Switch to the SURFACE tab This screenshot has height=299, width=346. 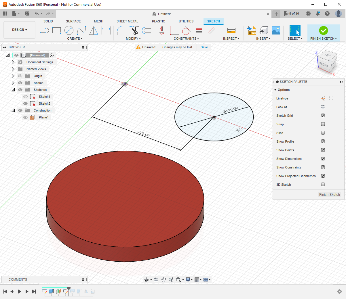[73, 21]
